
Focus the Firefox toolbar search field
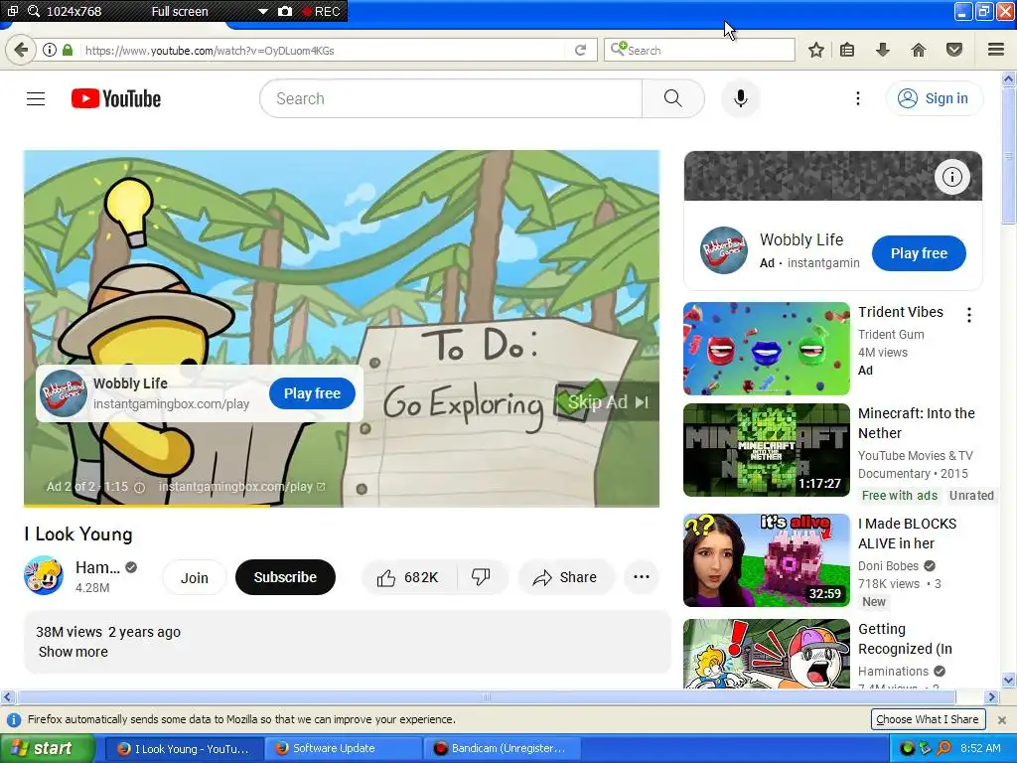(699, 50)
